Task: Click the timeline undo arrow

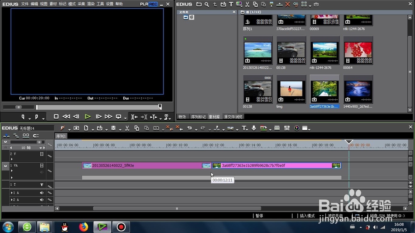Action: coord(189,128)
